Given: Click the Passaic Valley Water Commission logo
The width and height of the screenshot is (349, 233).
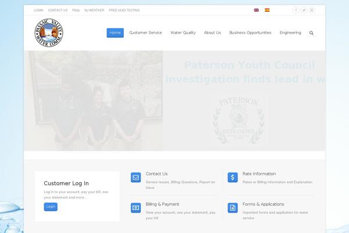Looking at the screenshot, I should point(49,33).
